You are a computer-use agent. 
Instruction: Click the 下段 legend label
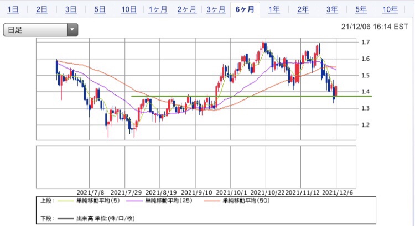tap(47, 218)
